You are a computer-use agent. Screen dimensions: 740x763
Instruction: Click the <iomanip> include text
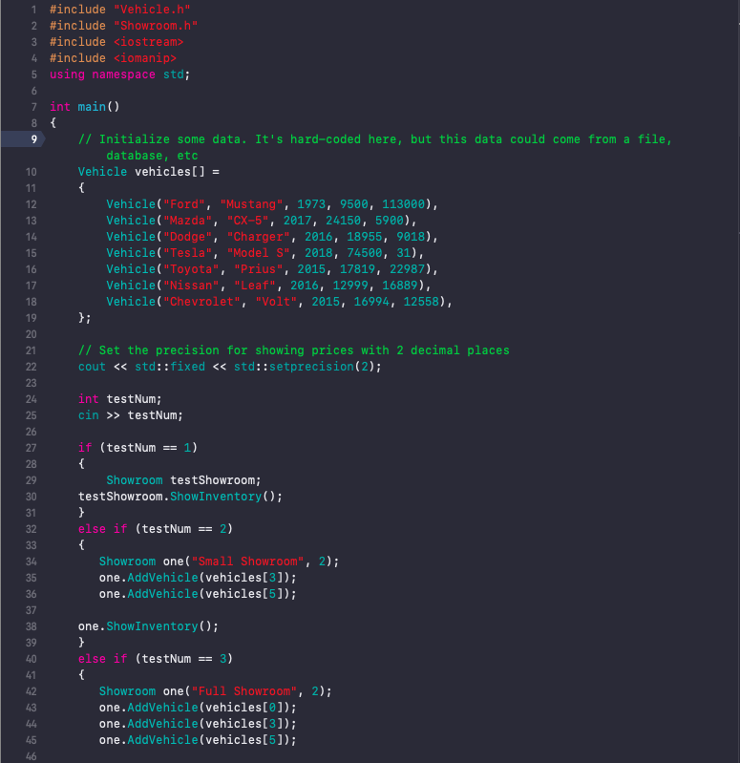[x=144, y=58]
